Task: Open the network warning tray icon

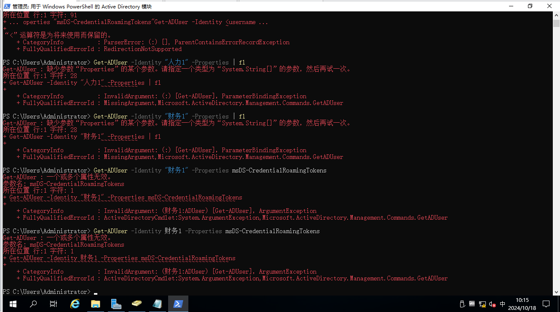Action: [x=482, y=304]
